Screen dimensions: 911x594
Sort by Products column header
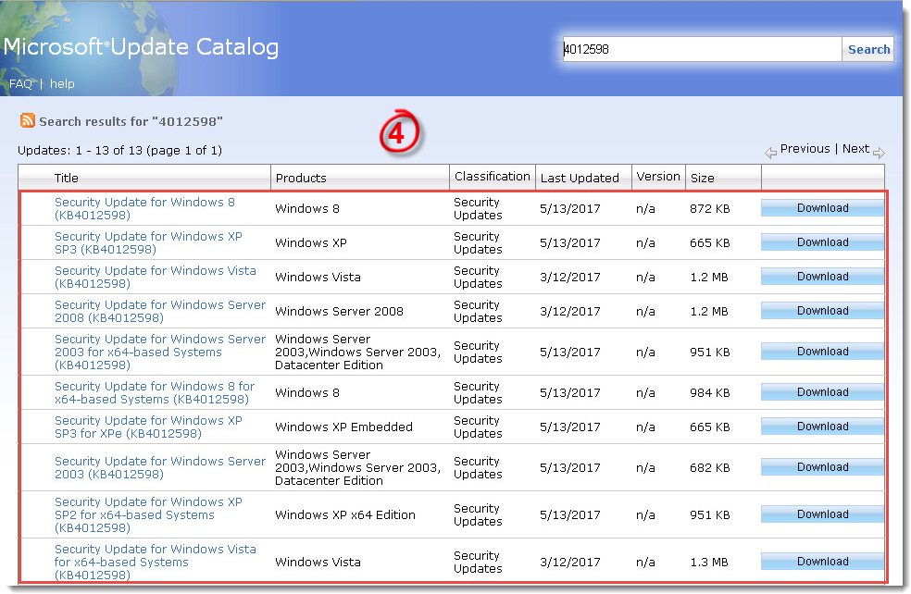click(301, 179)
